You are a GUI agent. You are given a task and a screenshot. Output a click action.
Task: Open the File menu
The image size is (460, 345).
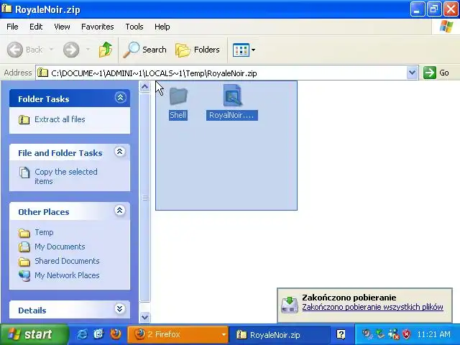[x=12, y=27]
